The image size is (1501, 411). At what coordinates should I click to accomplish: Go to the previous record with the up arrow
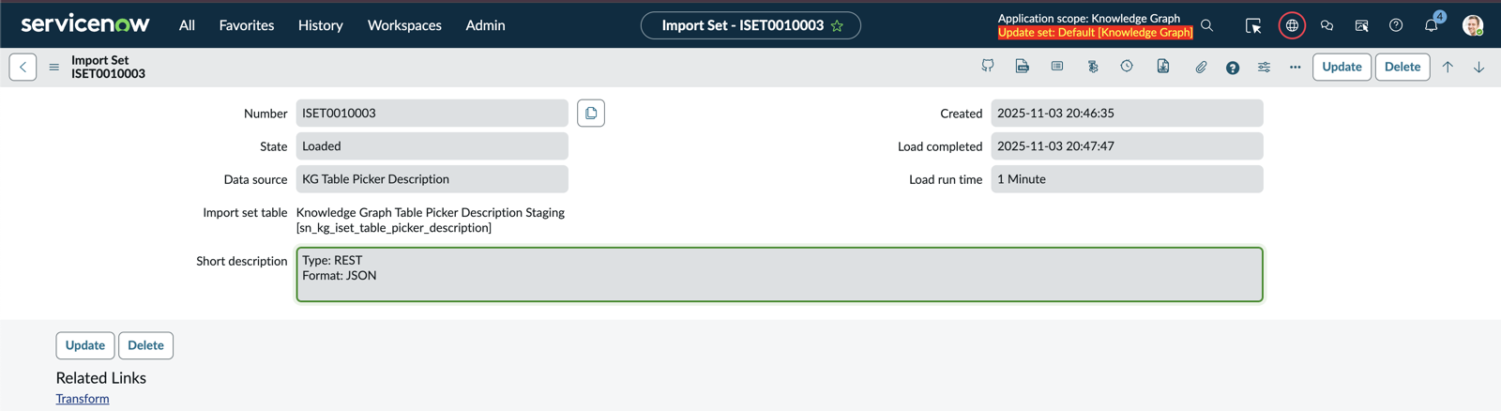pos(1448,67)
